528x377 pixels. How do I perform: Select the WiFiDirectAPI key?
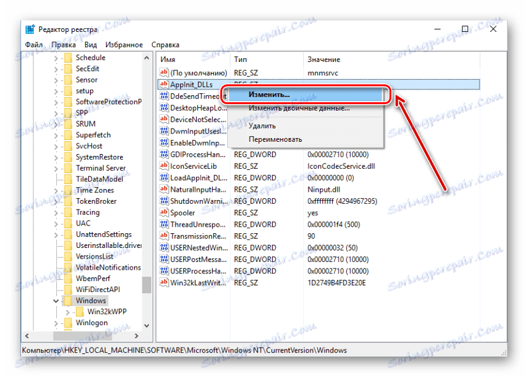98,289
